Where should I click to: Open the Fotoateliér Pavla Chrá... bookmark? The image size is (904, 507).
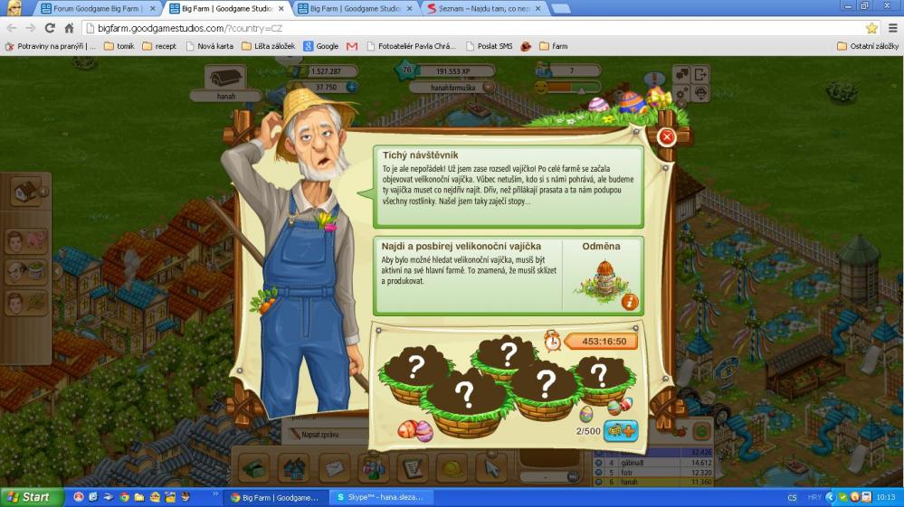coord(411,46)
